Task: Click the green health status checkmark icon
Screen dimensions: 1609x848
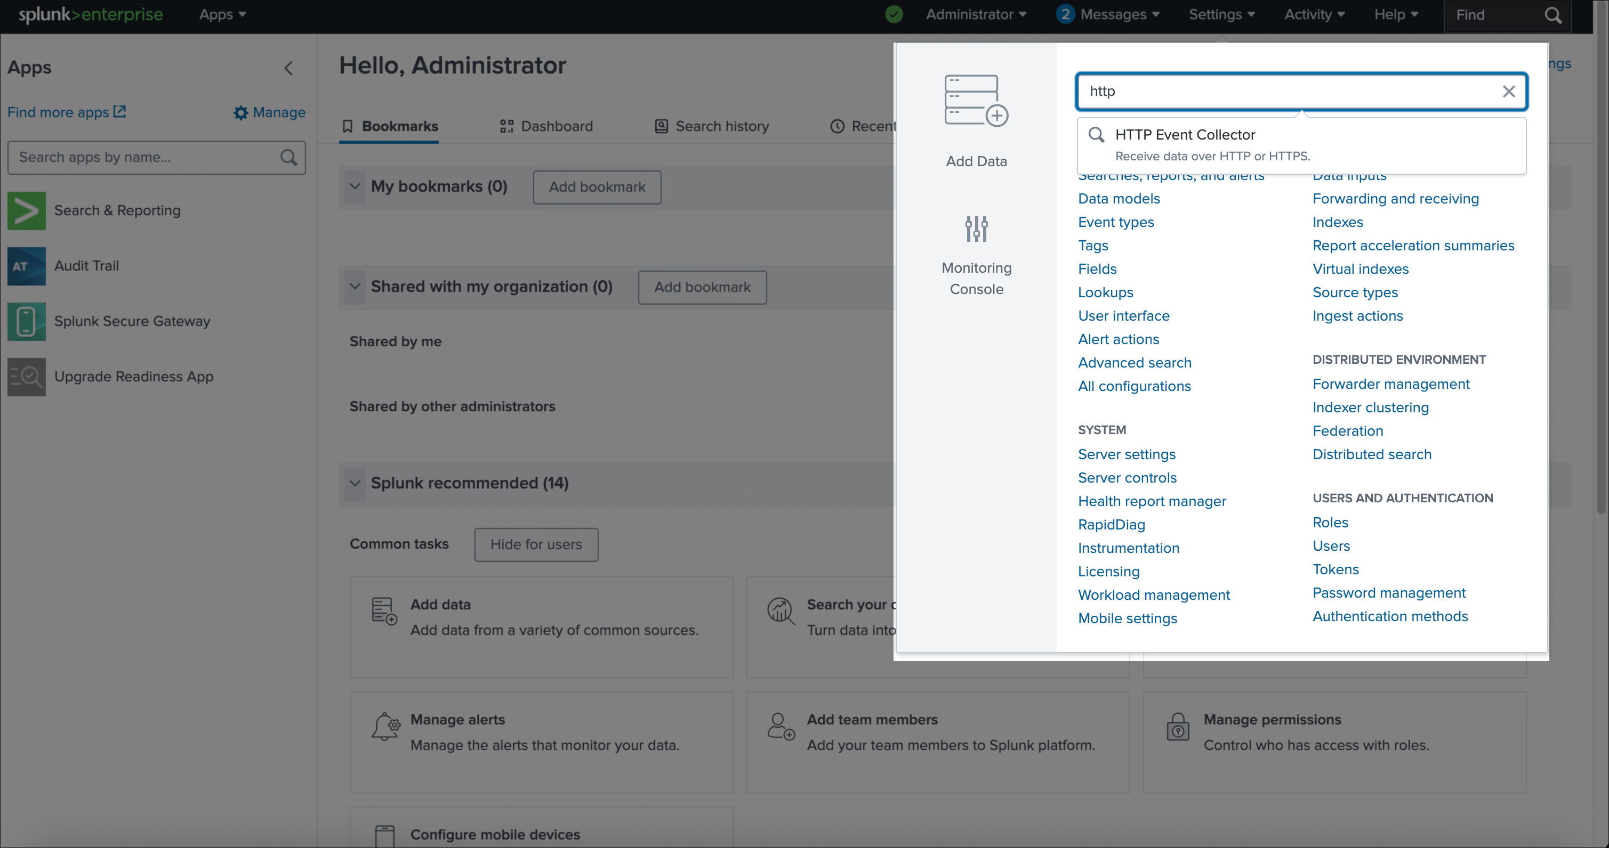Action: [894, 14]
